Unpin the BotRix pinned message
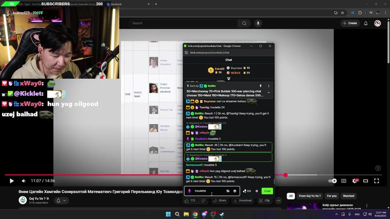Viewport: 390px width, 219px height. [261, 86]
